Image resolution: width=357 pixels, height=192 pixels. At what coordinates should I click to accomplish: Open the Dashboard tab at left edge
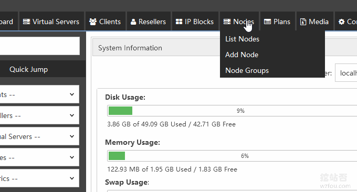(8, 21)
